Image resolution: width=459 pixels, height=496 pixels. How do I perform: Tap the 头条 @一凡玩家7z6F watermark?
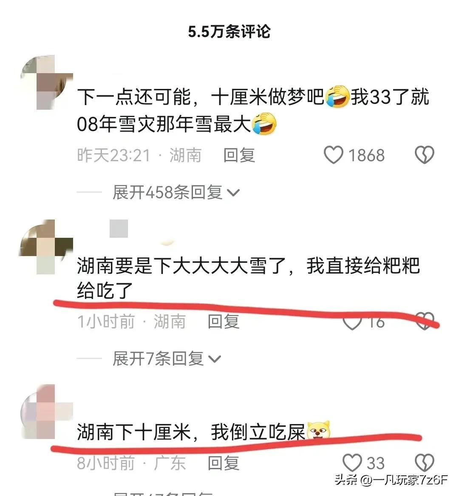(391, 480)
